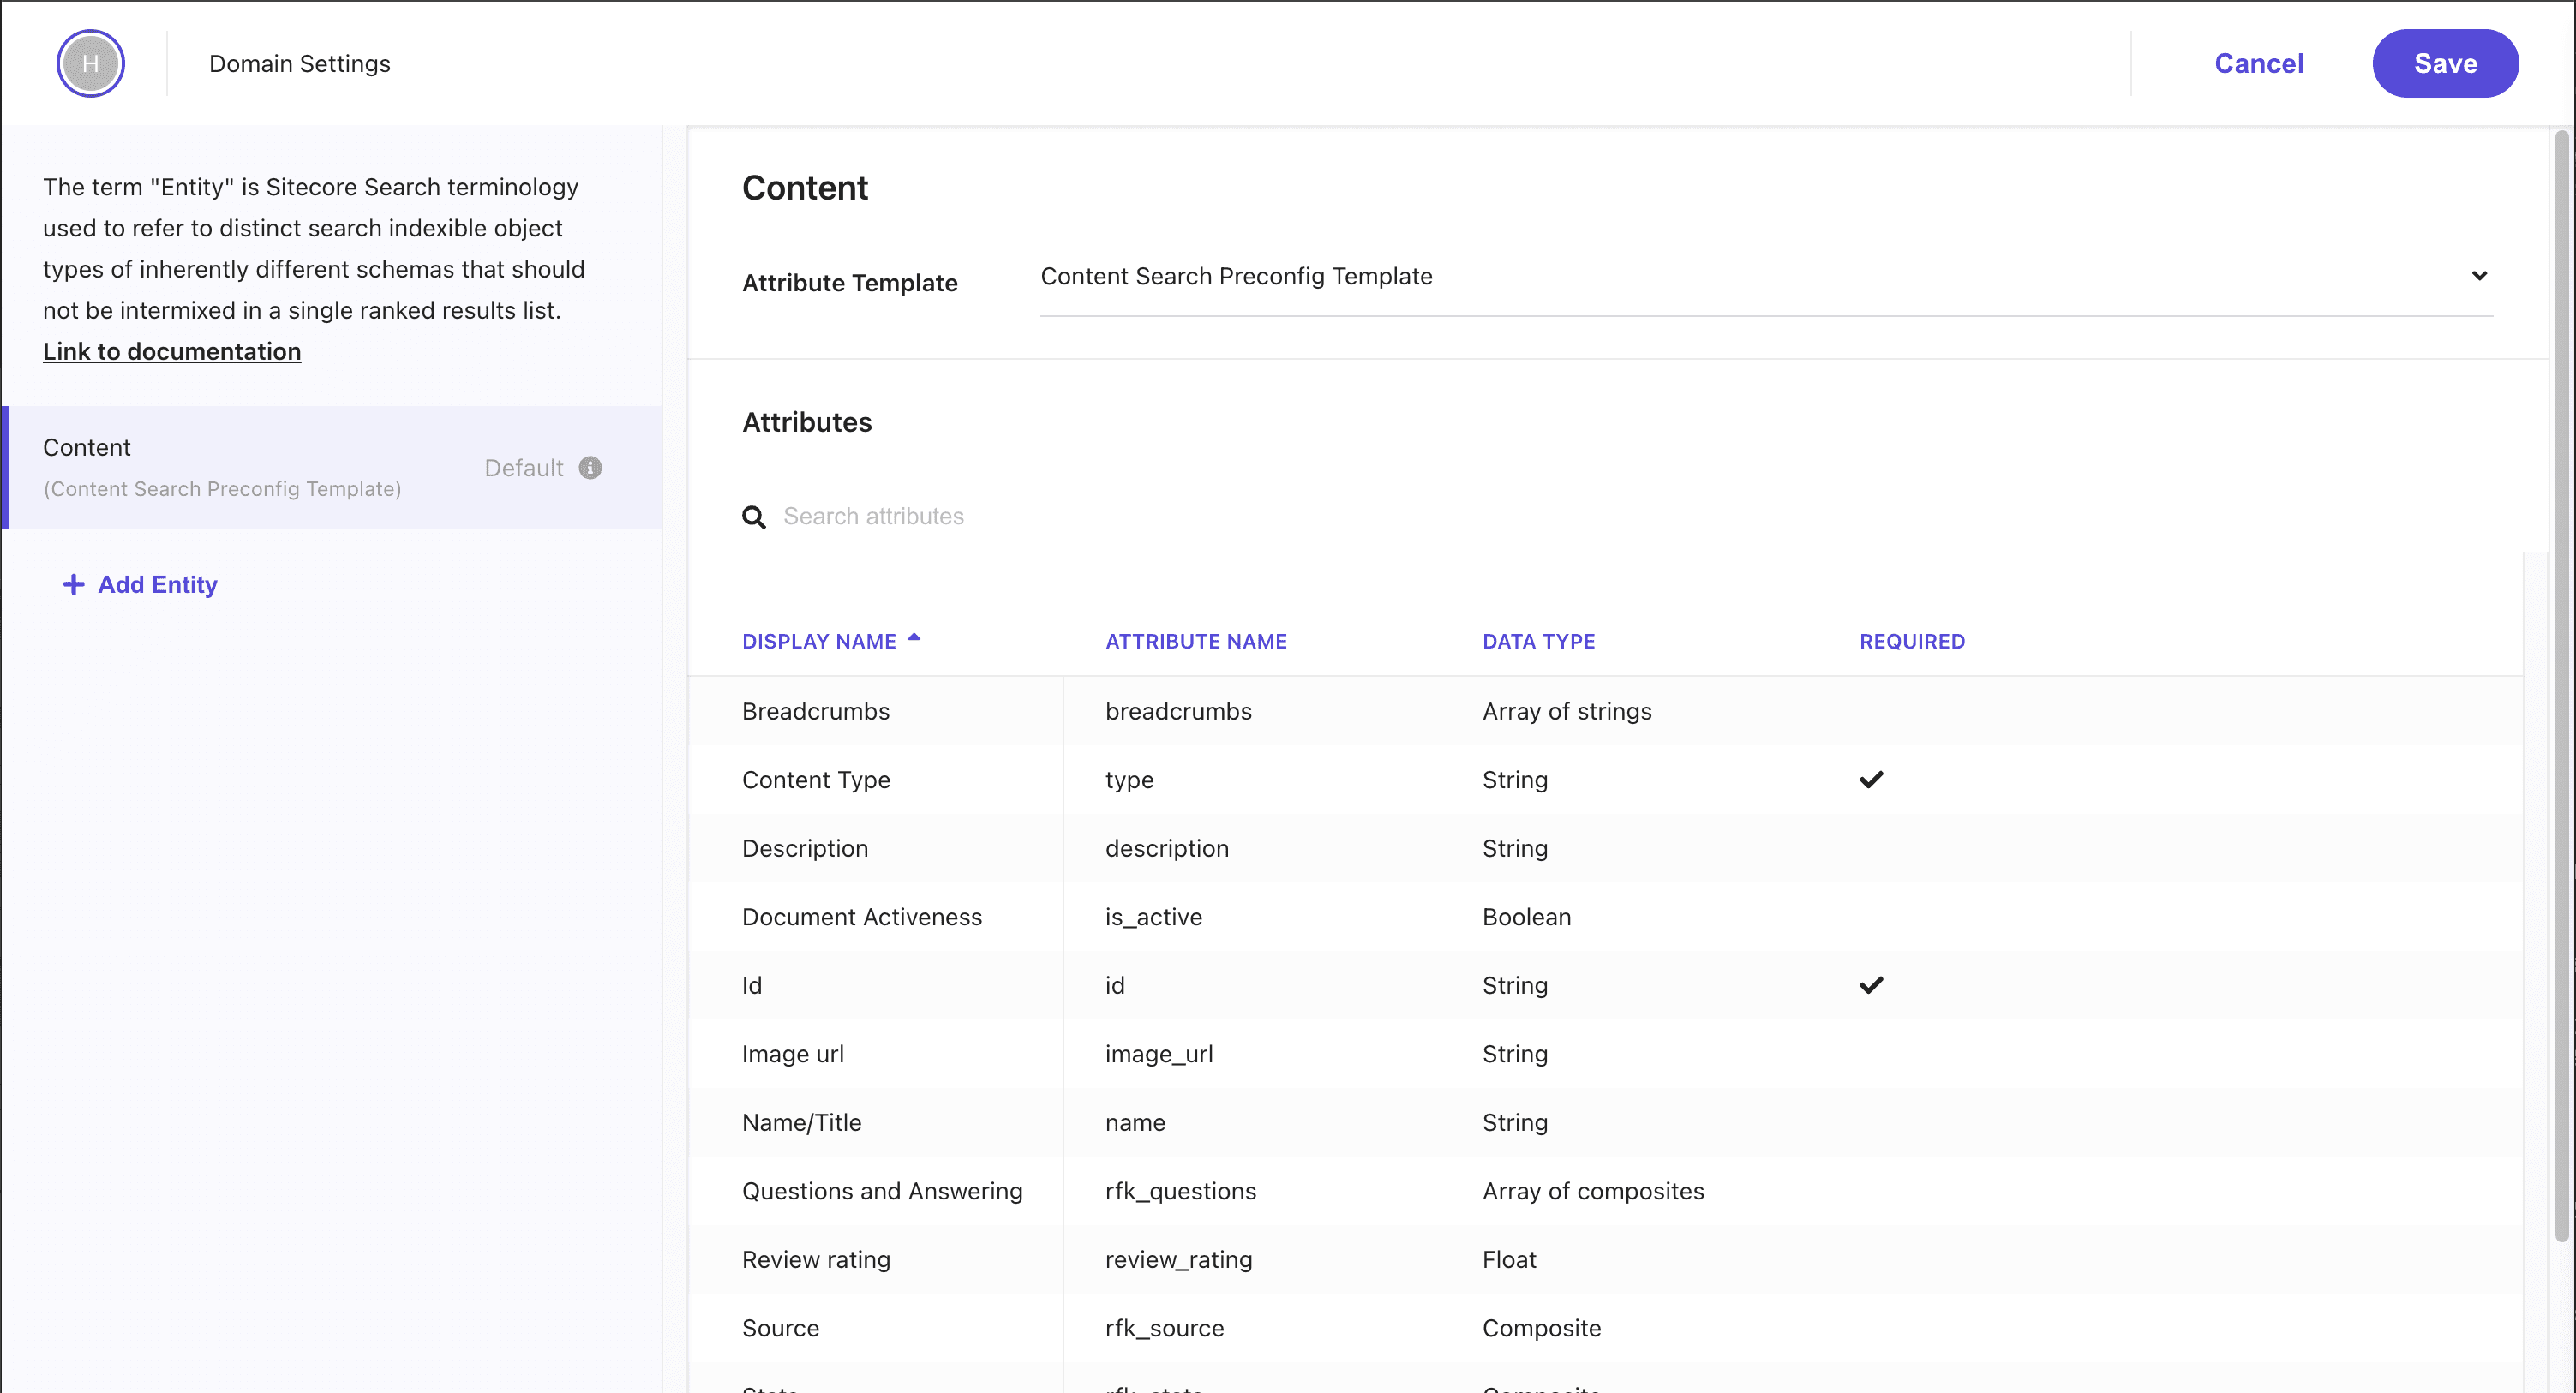Click Display Name sort arrow icon
Image resolution: width=2576 pixels, height=1393 pixels.
click(x=913, y=637)
